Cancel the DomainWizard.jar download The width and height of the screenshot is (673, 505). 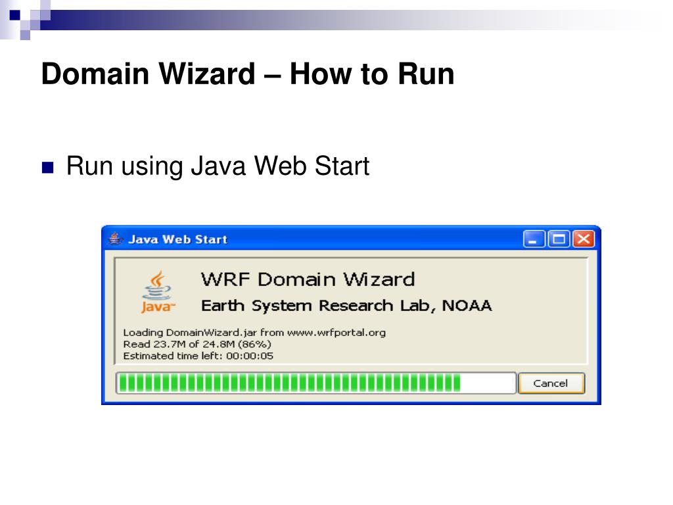551,383
